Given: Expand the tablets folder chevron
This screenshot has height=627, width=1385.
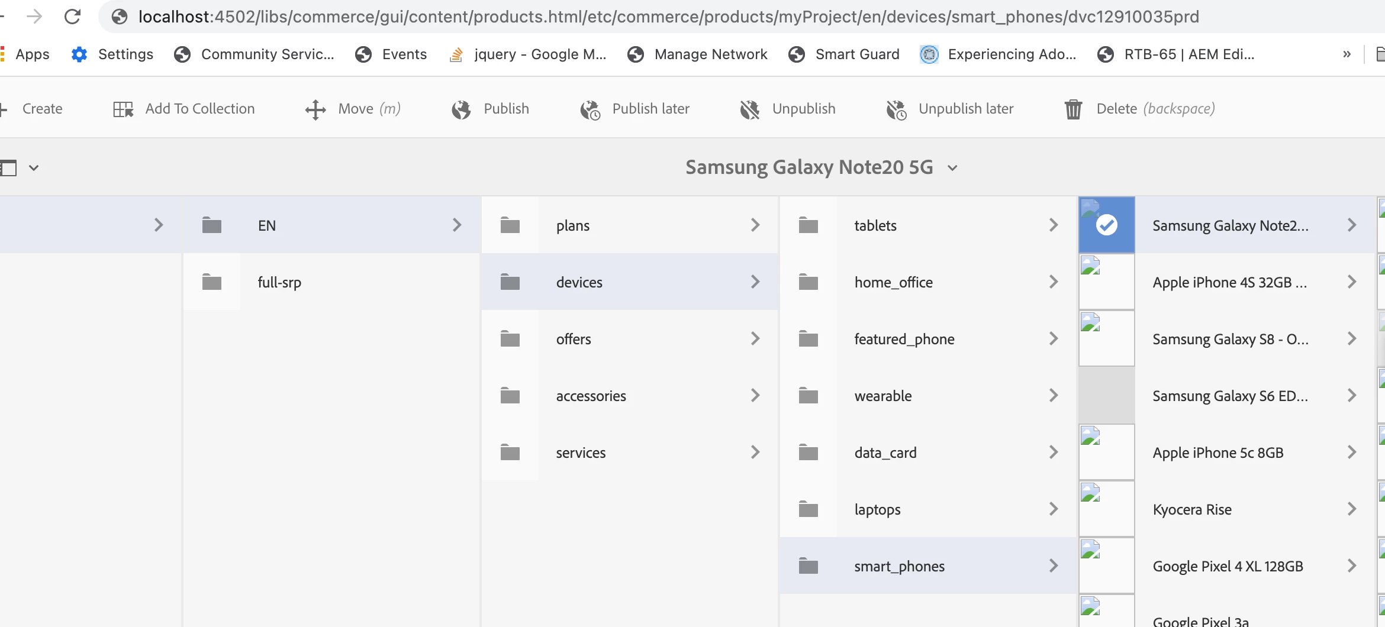Looking at the screenshot, I should coord(1054,225).
